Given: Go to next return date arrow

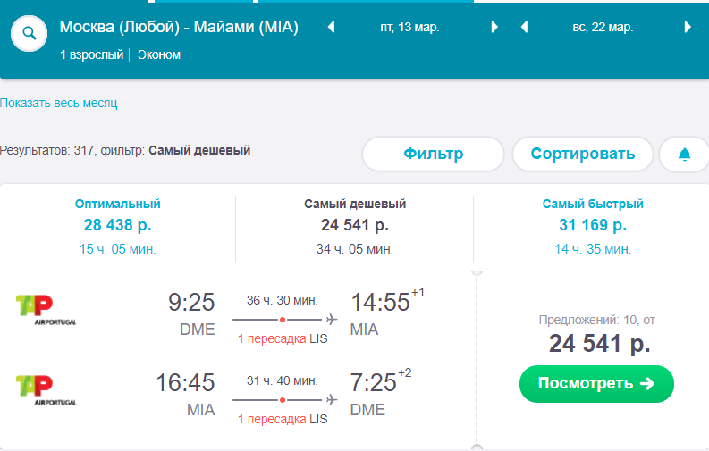Looking at the screenshot, I should click(688, 27).
